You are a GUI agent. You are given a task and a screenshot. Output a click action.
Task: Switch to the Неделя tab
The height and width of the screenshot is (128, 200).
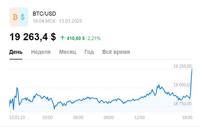coord(41,52)
